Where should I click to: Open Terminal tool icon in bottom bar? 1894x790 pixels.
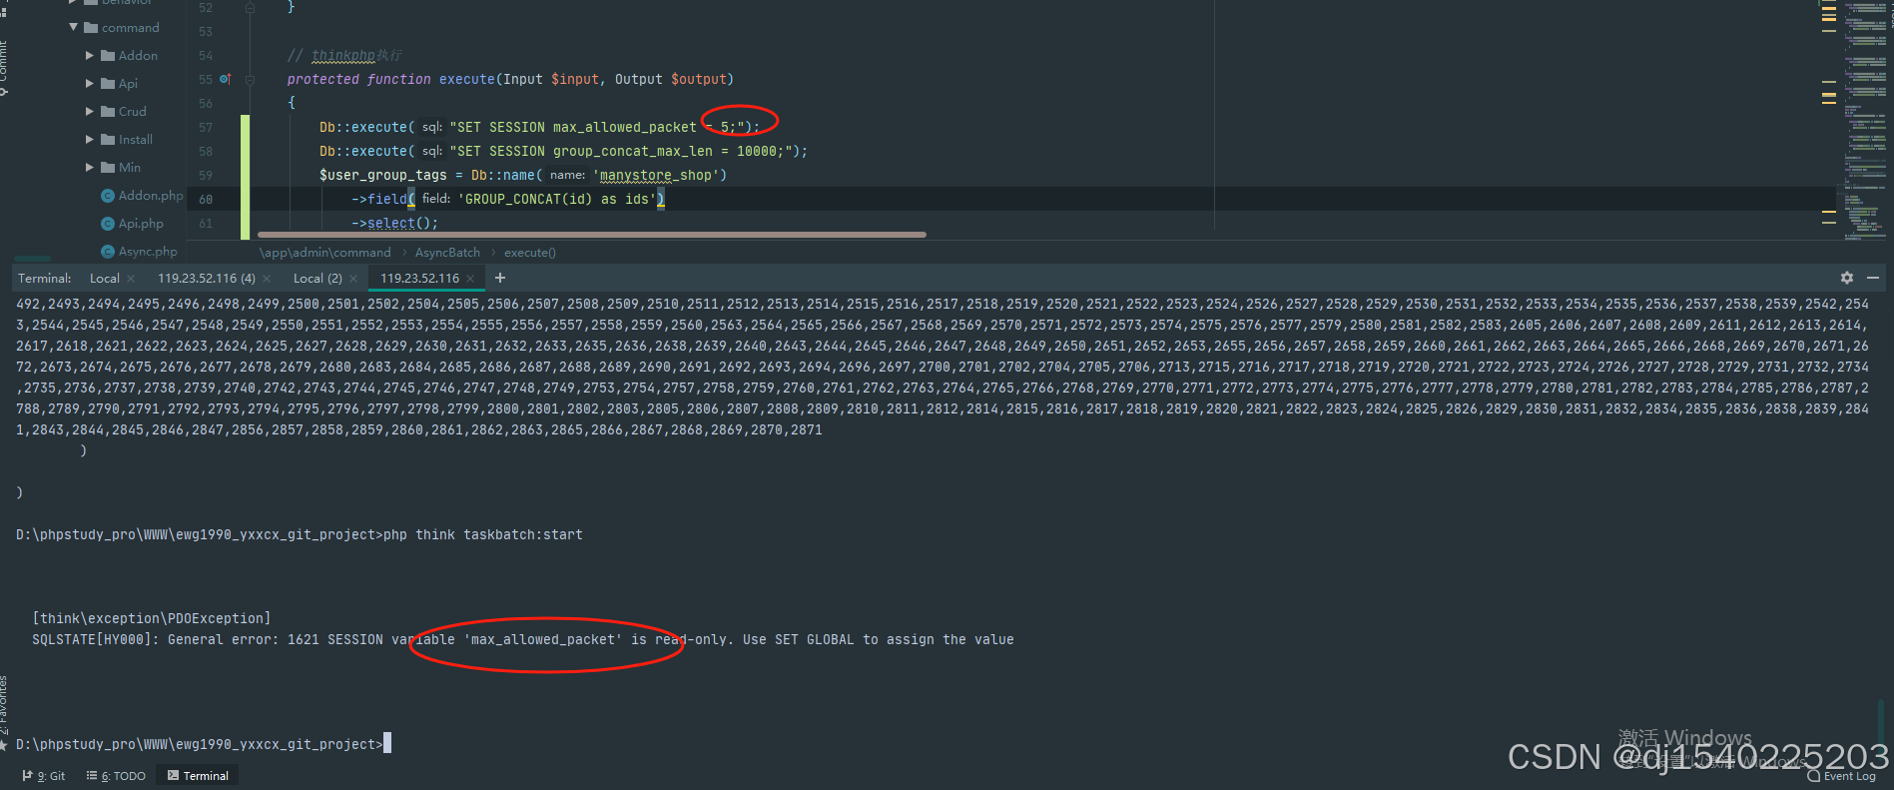coord(174,776)
